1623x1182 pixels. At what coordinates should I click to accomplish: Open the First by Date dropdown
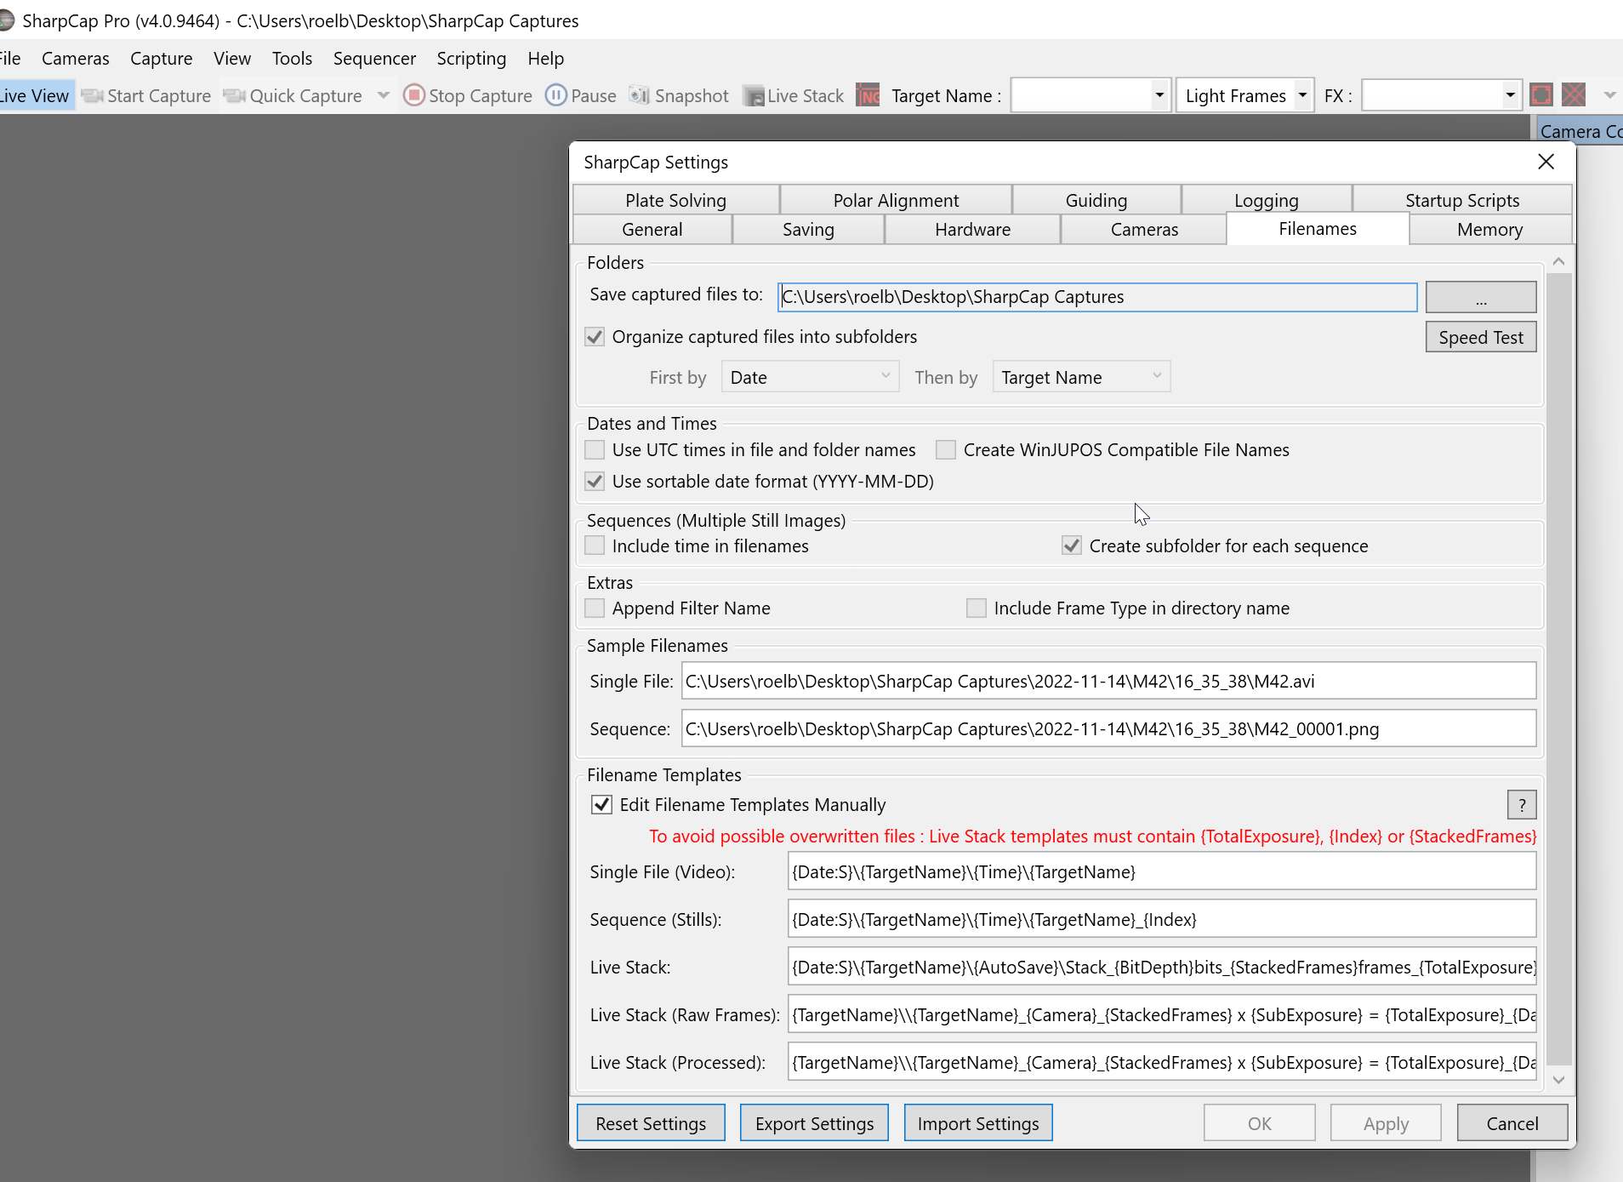[810, 377]
